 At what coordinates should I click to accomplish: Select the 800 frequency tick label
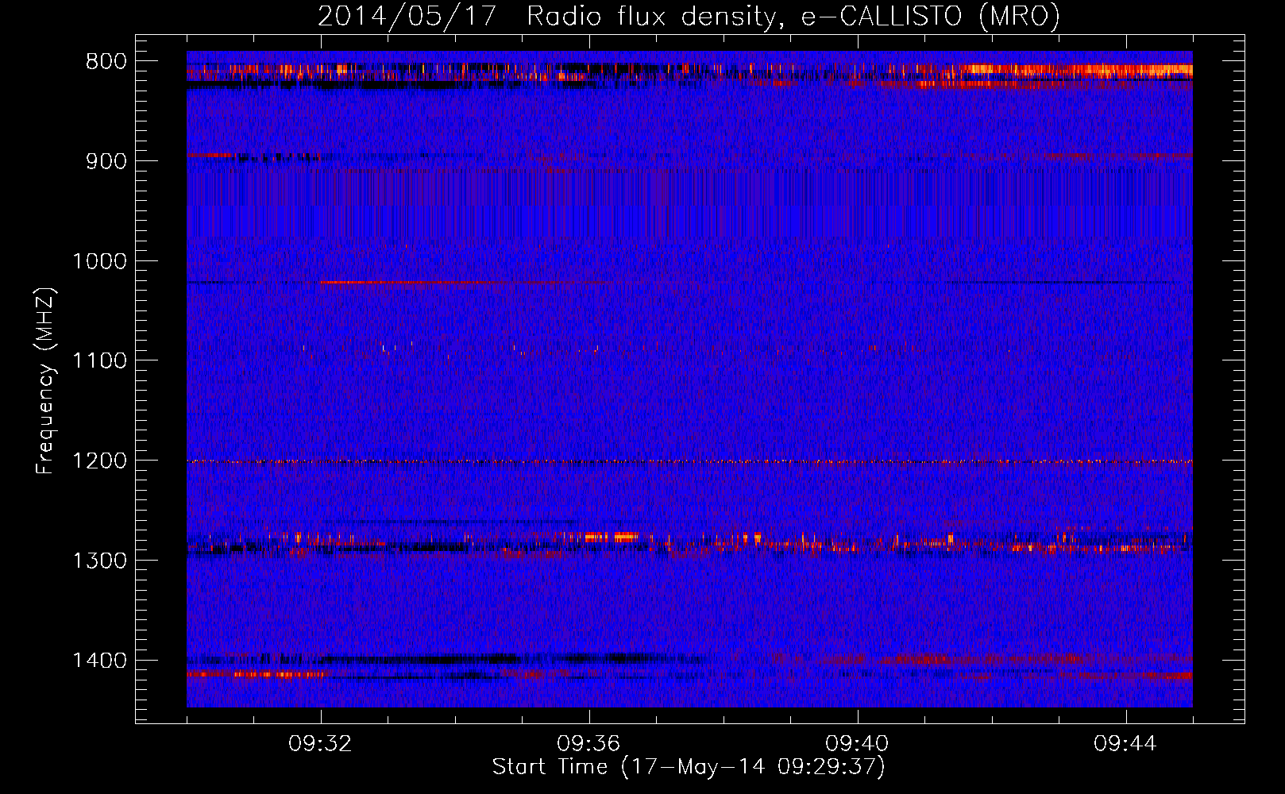pos(106,62)
